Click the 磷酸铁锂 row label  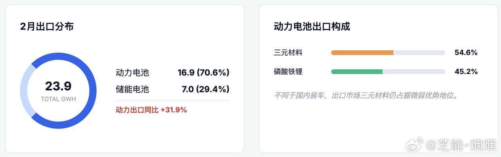click(x=288, y=72)
